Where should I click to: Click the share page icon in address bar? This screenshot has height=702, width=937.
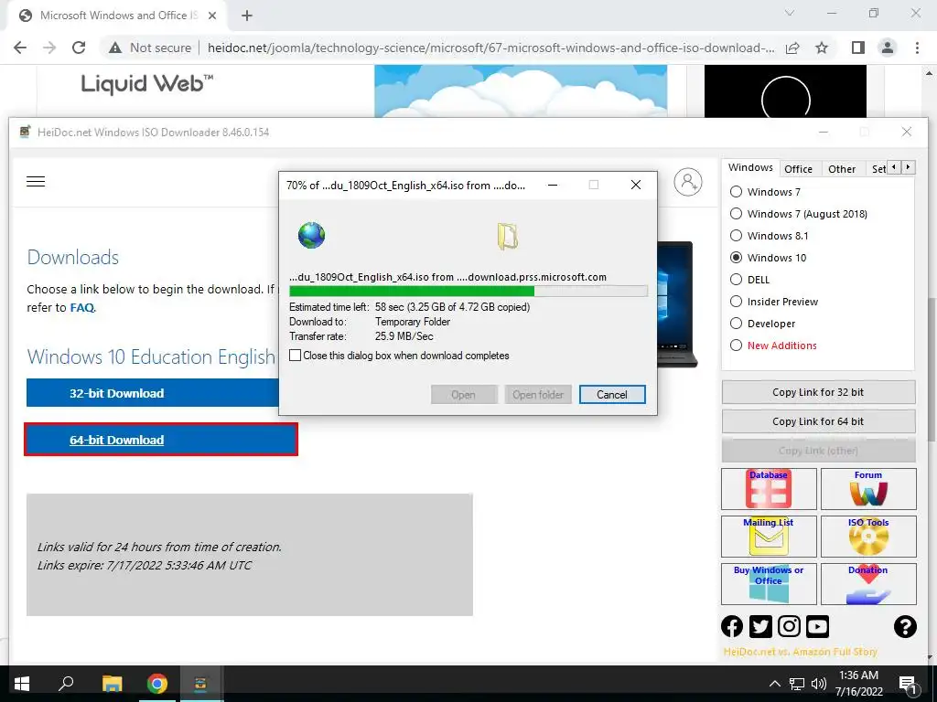coord(793,48)
